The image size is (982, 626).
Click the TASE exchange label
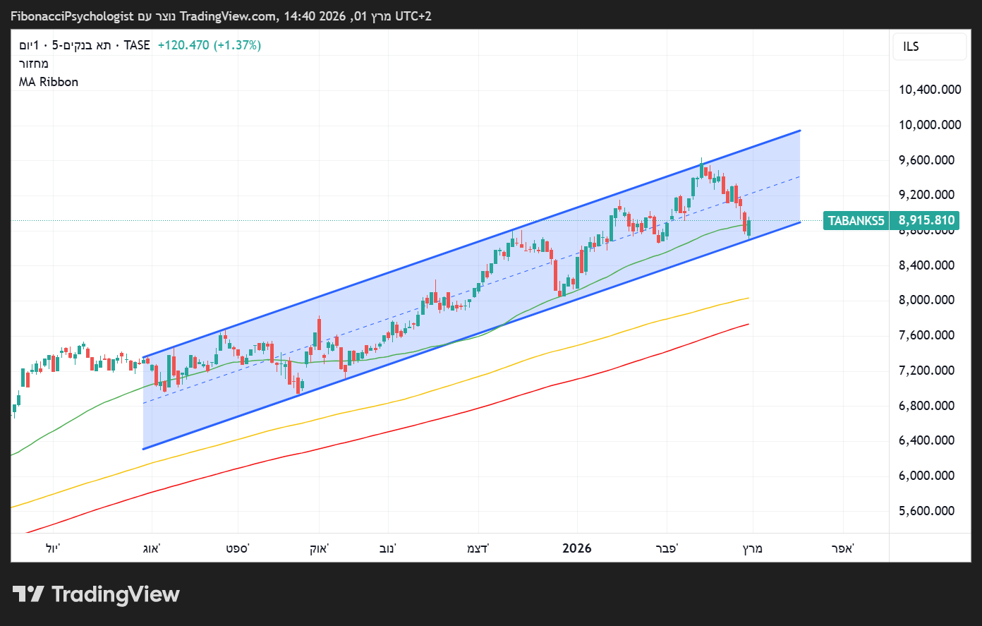coord(137,45)
